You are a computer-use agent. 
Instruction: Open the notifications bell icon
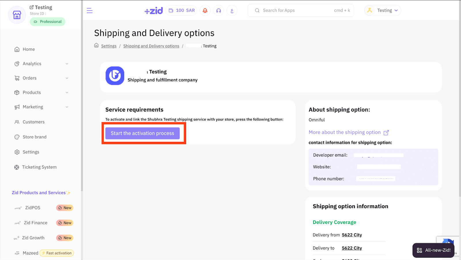(x=205, y=11)
